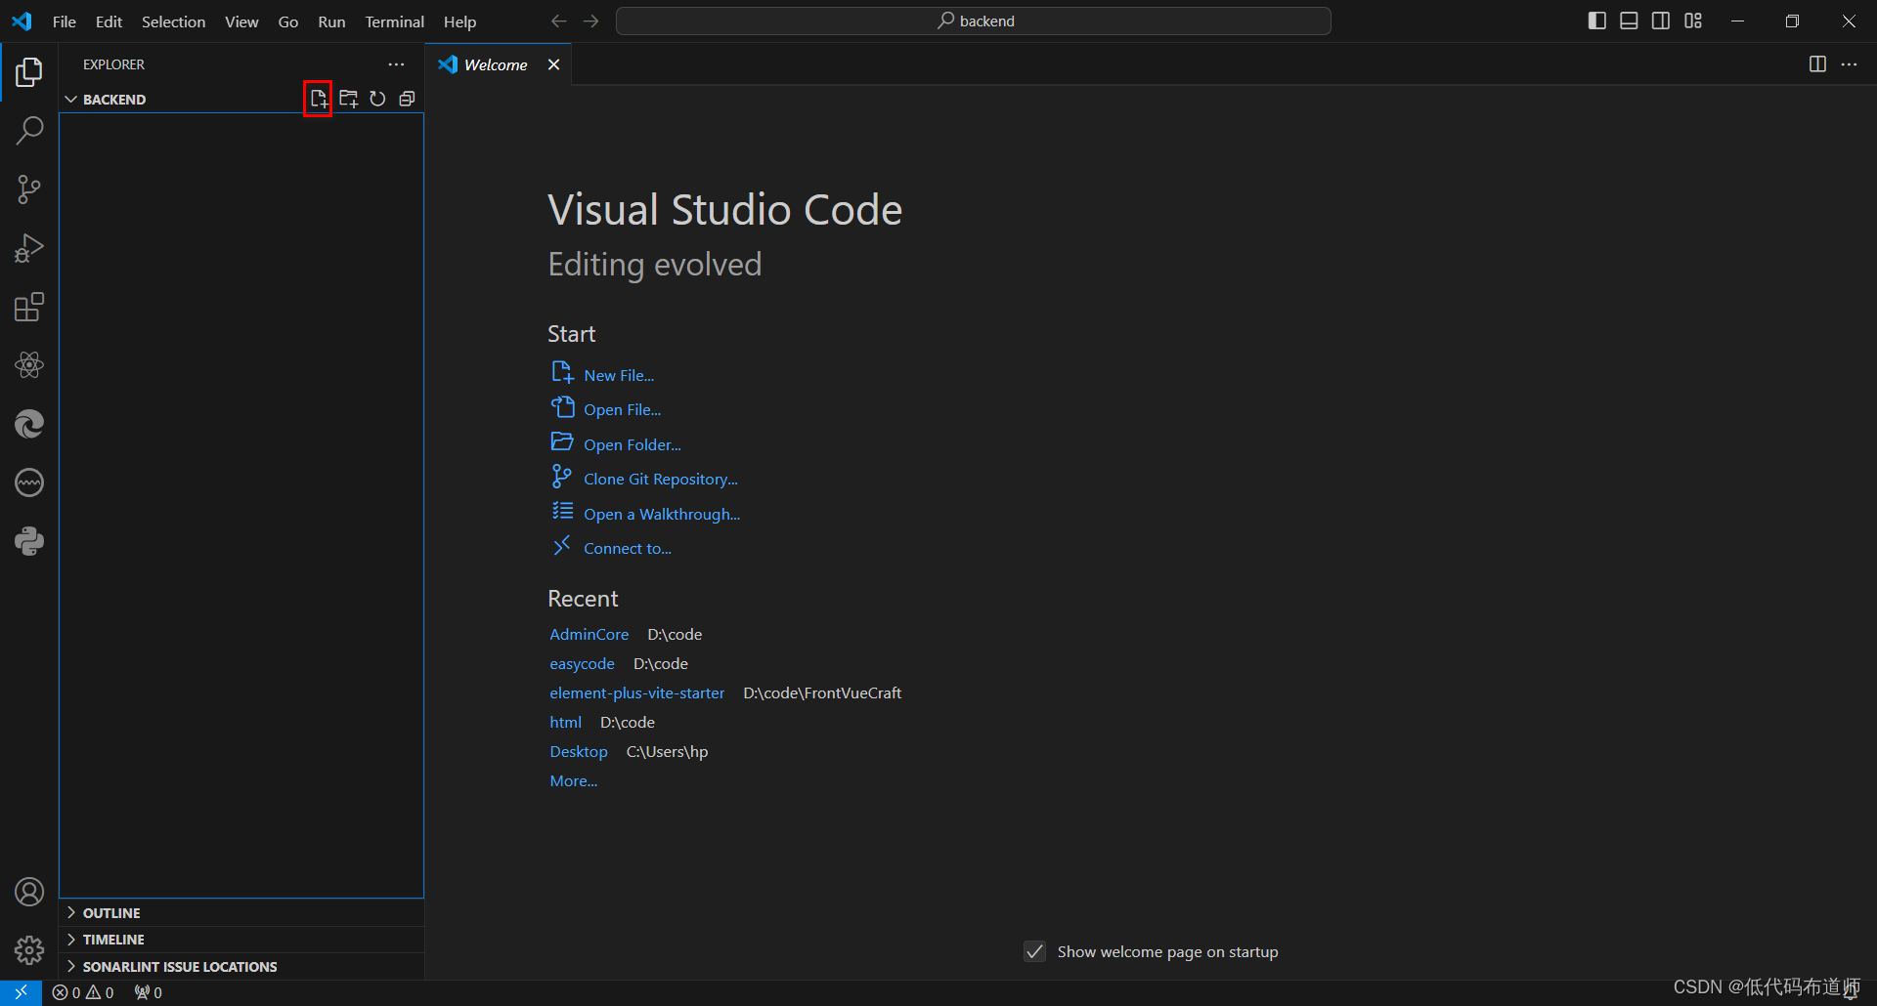Open recent element-plus-vite-starter project
Viewport: 1877px width, 1006px height.
[x=637, y=692]
